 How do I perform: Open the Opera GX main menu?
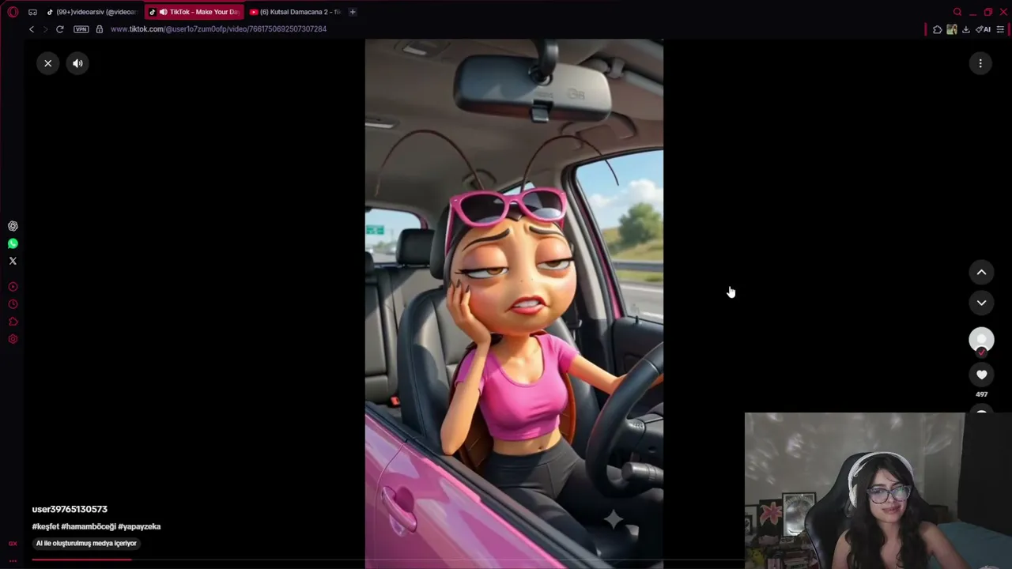[x=13, y=12]
